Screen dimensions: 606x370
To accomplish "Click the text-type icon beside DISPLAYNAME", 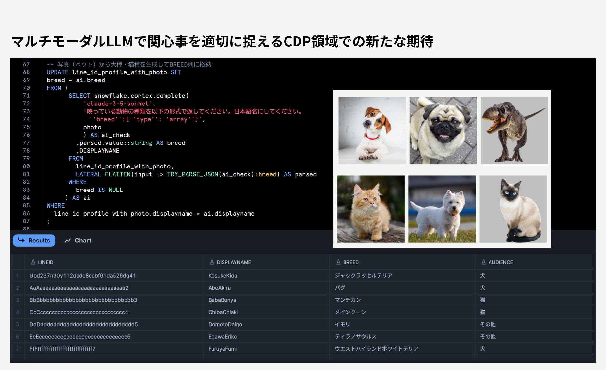I will click(x=212, y=262).
